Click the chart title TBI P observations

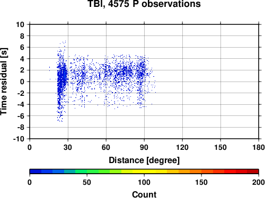click(x=144, y=4)
